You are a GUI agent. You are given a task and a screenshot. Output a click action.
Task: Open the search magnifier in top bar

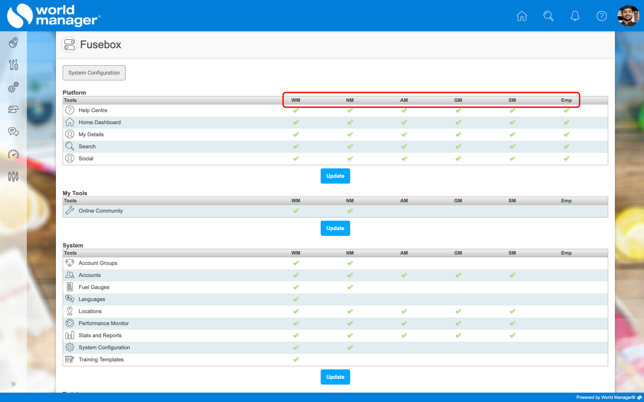(x=548, y=16)
